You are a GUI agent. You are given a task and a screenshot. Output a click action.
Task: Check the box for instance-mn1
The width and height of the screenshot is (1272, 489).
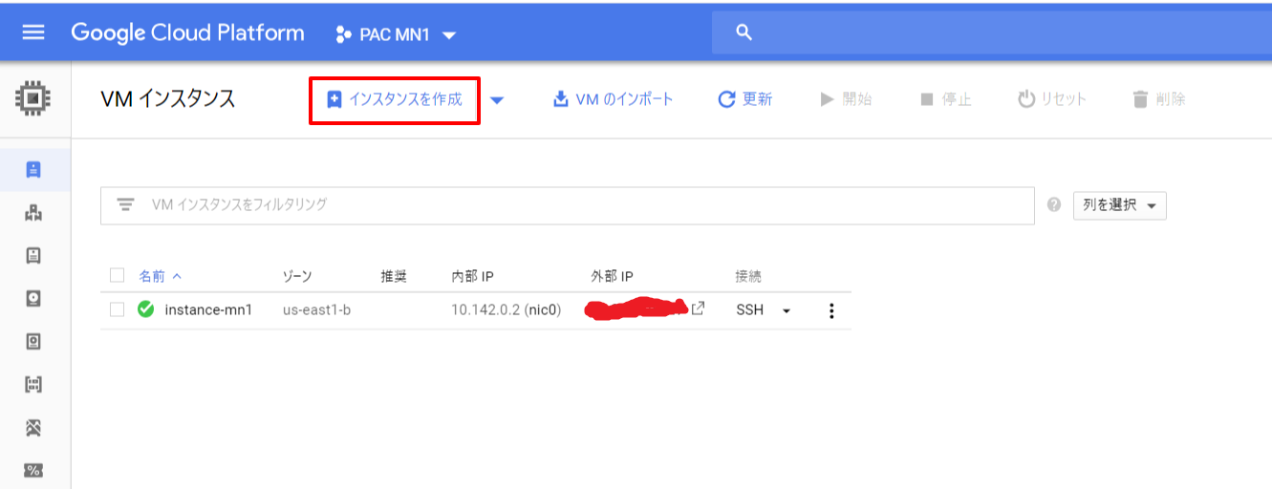118,309
